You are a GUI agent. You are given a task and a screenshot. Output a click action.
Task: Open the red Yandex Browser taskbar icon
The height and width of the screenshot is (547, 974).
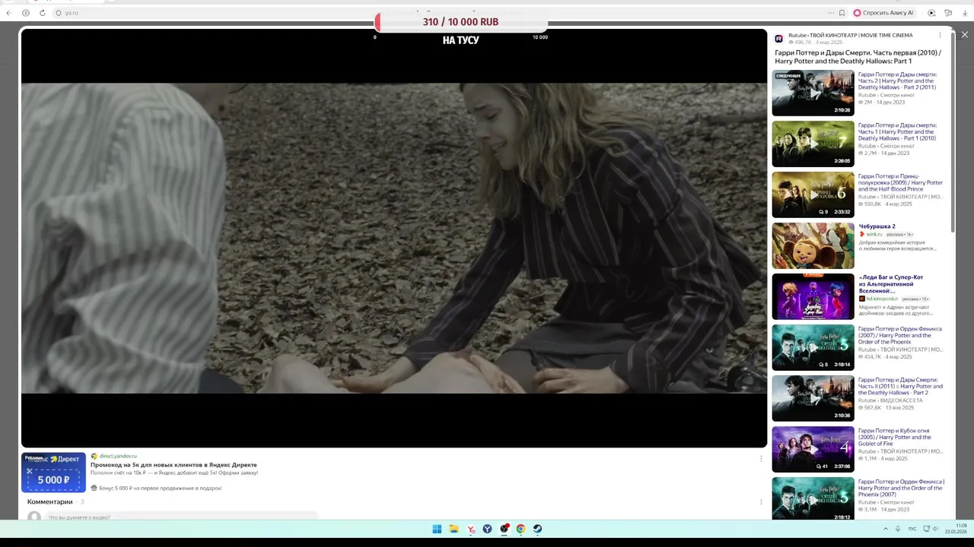(x=471, y=529)
